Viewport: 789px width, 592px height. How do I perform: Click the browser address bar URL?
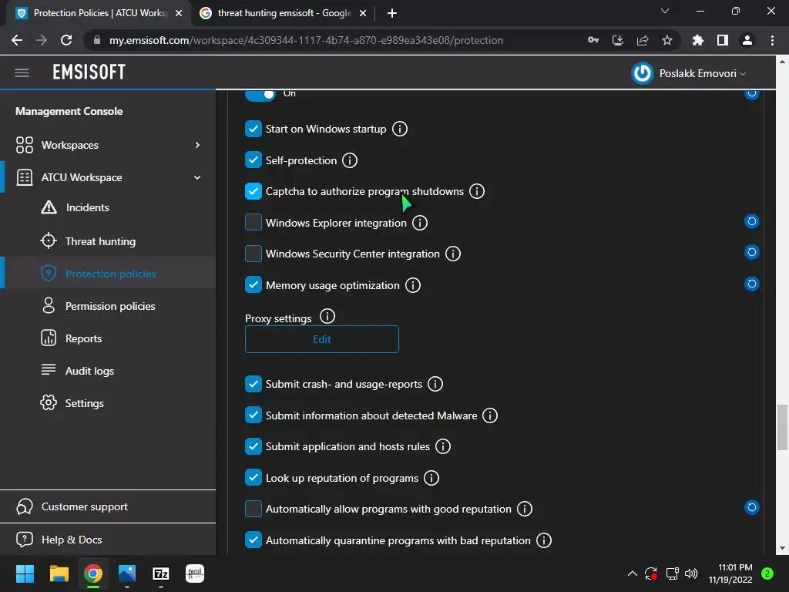(306, 40)
